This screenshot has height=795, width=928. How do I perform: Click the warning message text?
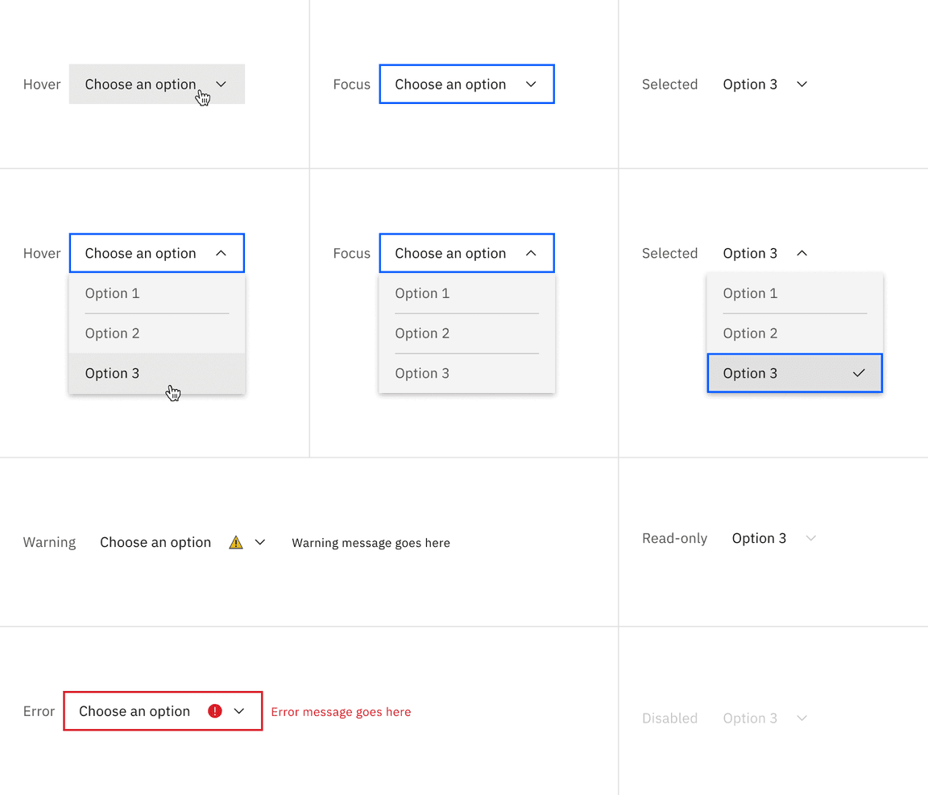coord(371,542)
